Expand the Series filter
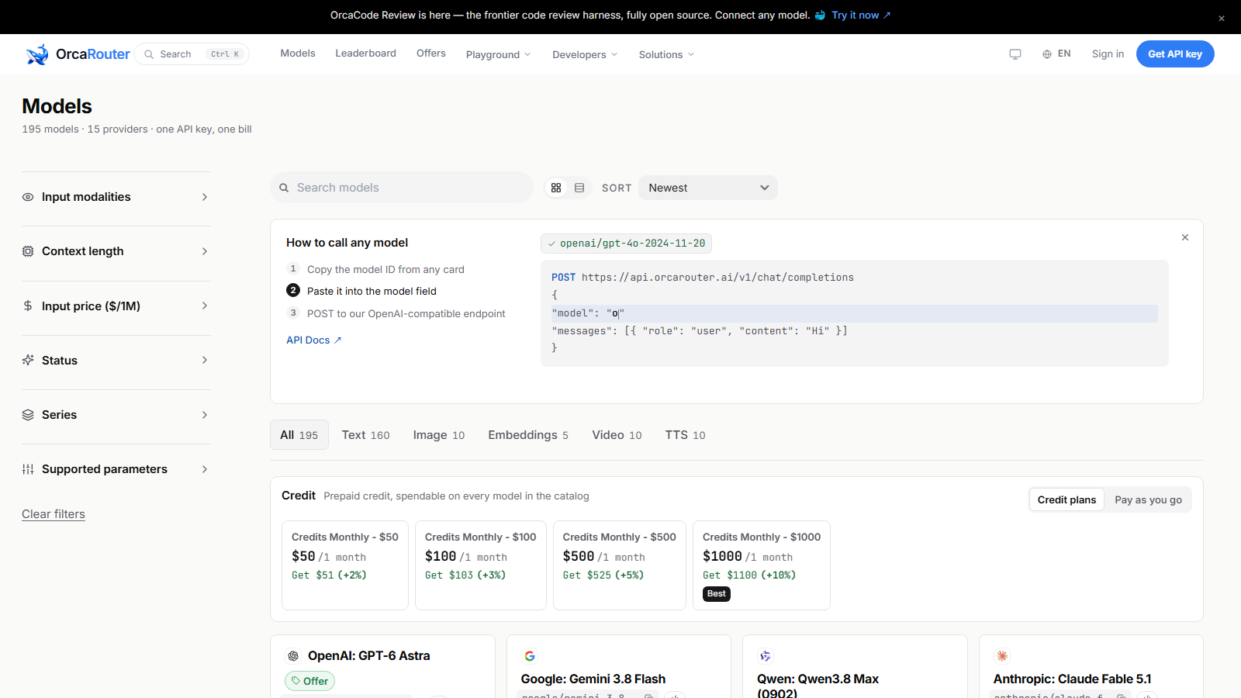Screen dimensions: 1241x698 (x=116, y=415)
